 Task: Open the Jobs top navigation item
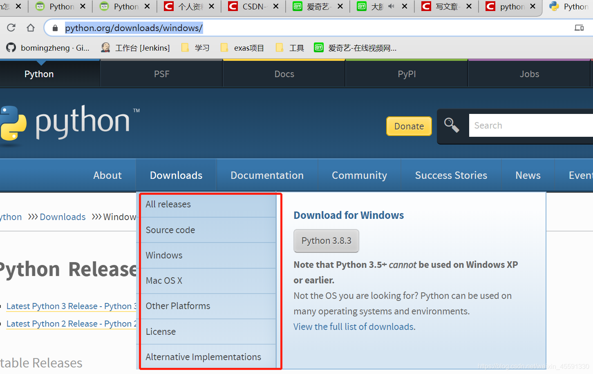(x=529, y=74)
